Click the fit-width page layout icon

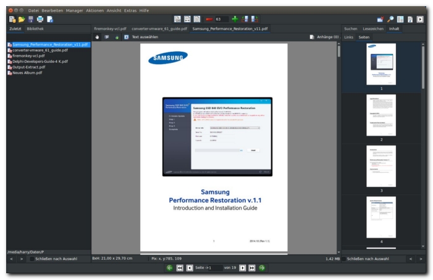point(187,19)
